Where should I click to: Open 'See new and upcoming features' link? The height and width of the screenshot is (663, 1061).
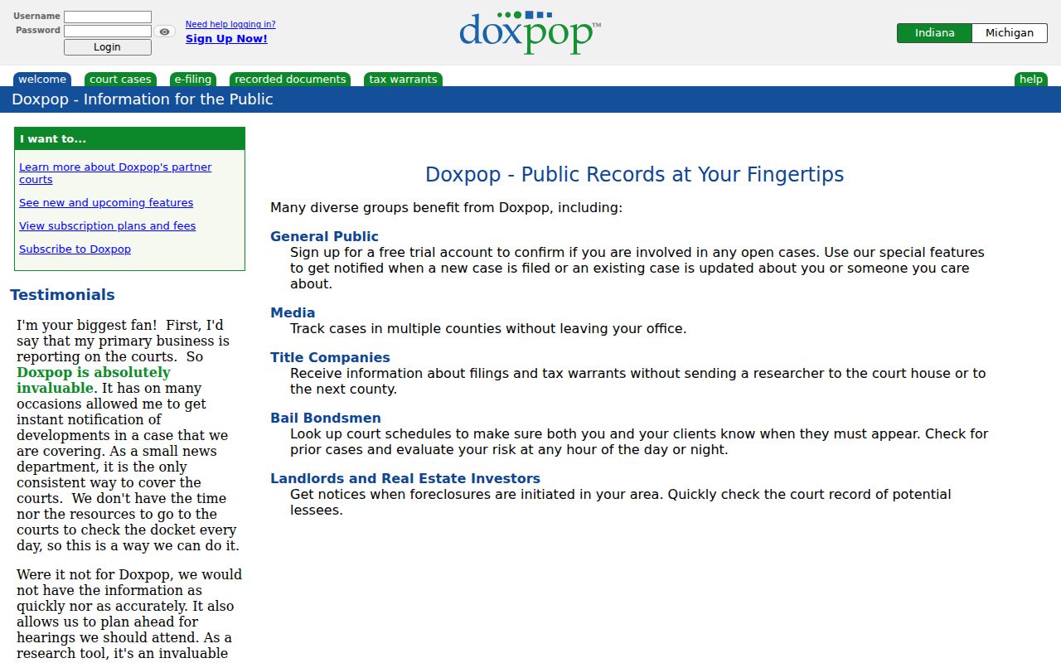106,202
